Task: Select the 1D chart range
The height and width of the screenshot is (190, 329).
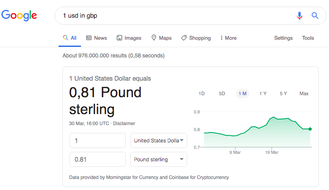Action: pos(202,94)
